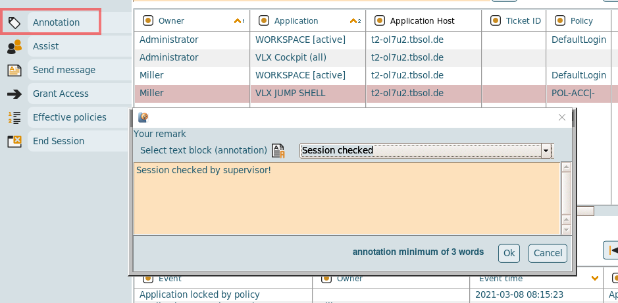Open the Effective policies menu item
This screenshot has height=303, width=618.
pos(70,118)
